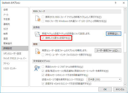This screenshot has height=93, width=128.
Task: Open クイック アクセス ツール バー settings
Action: [x=15, y=58]
